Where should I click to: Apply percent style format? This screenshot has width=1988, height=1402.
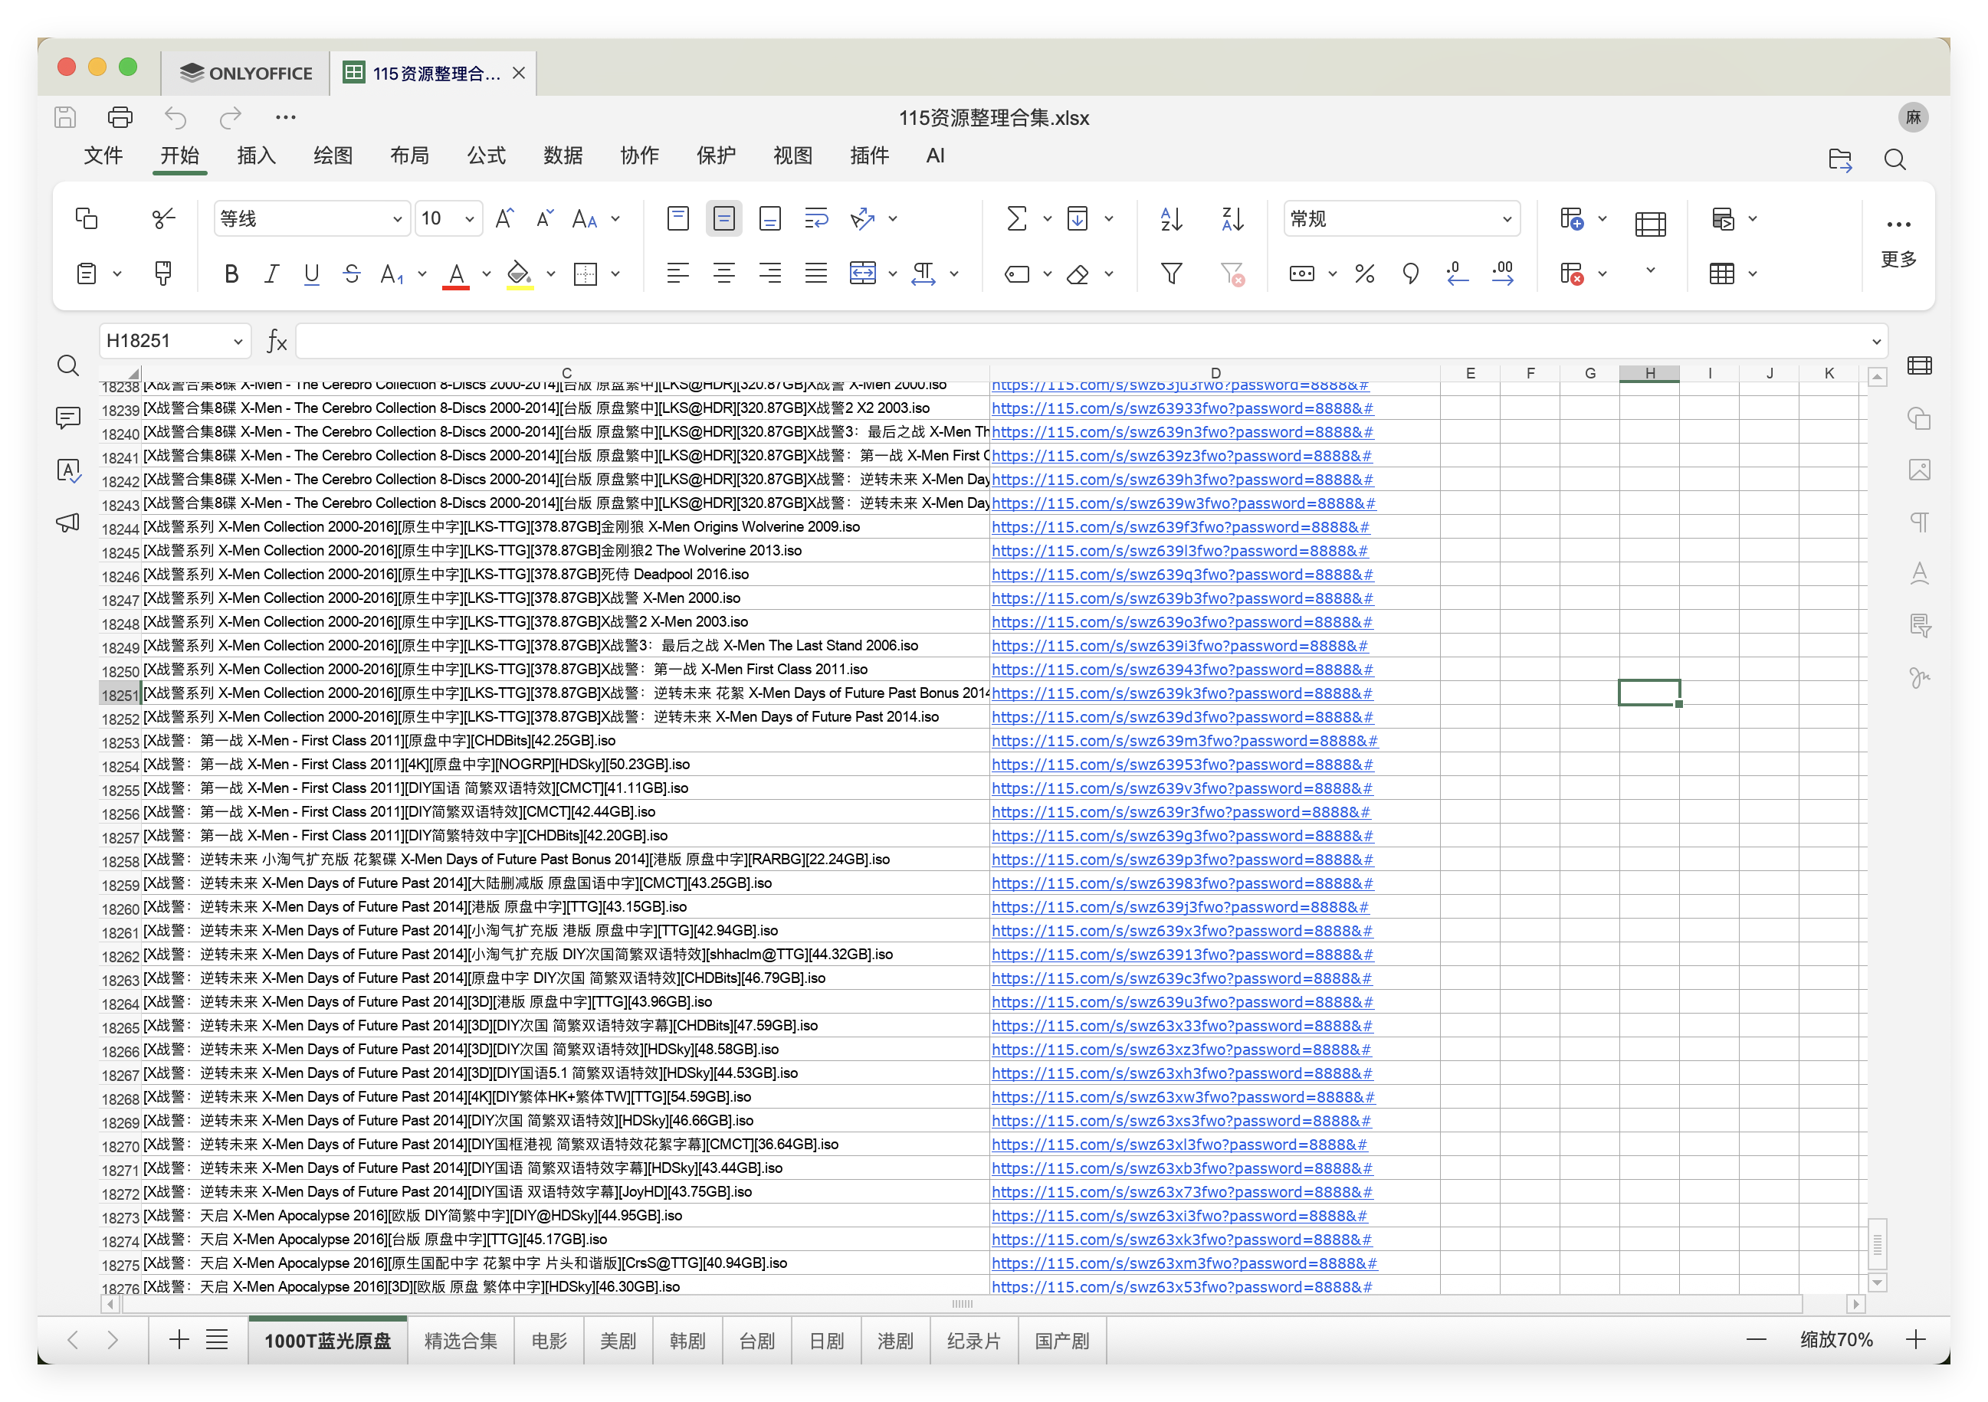point(1365,274)
